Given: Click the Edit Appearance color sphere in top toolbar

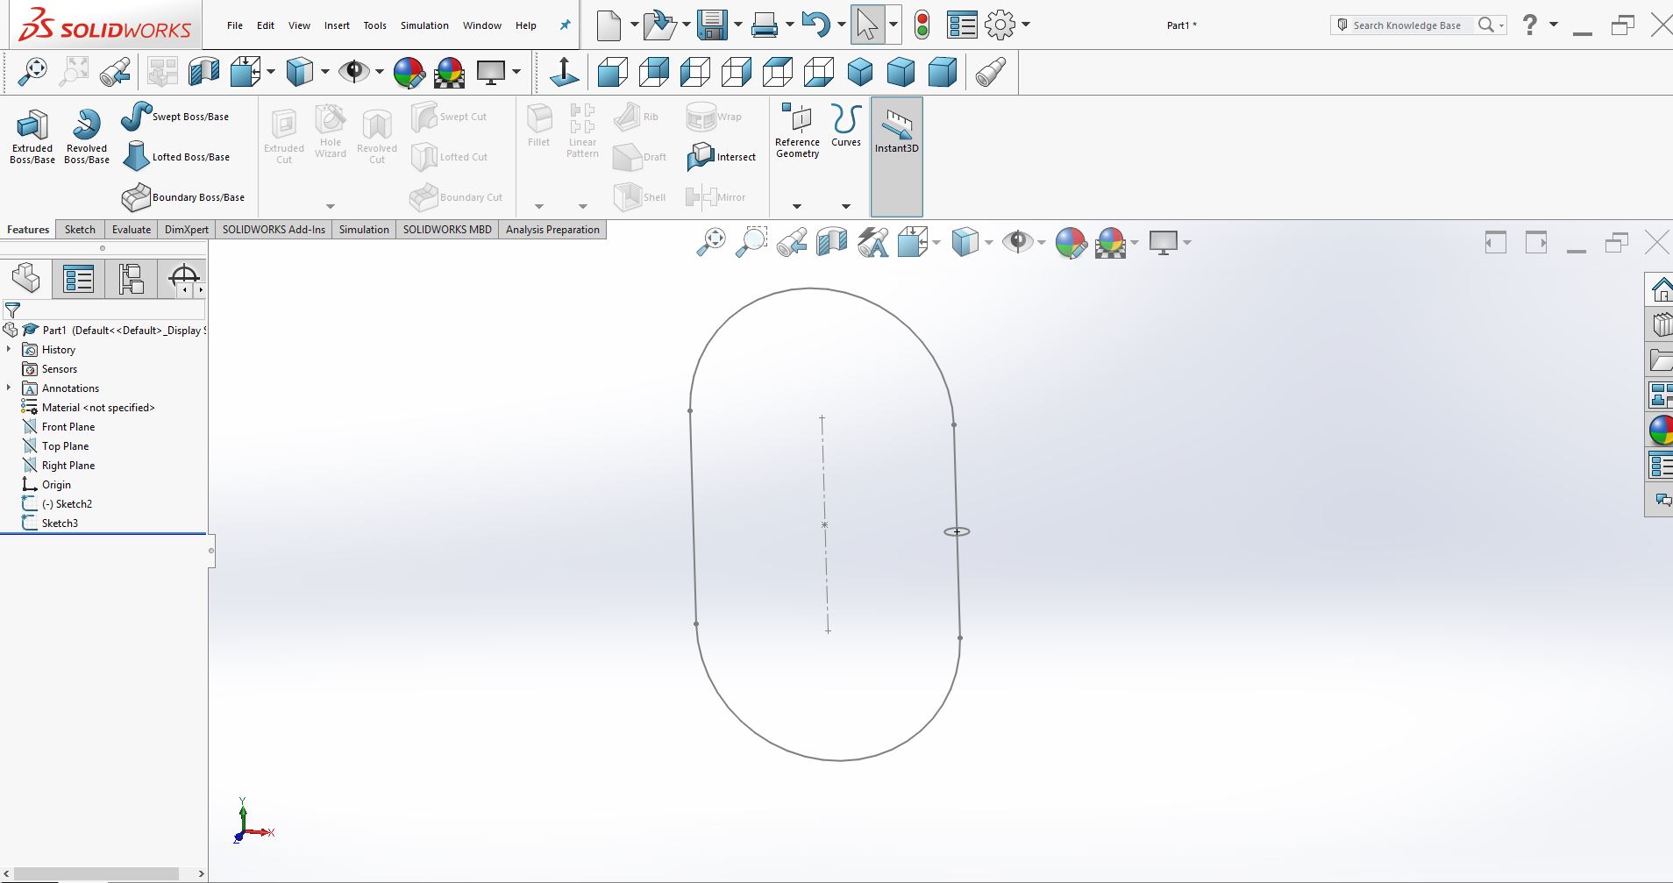Looking at the screenshot, I should [409, 72].
